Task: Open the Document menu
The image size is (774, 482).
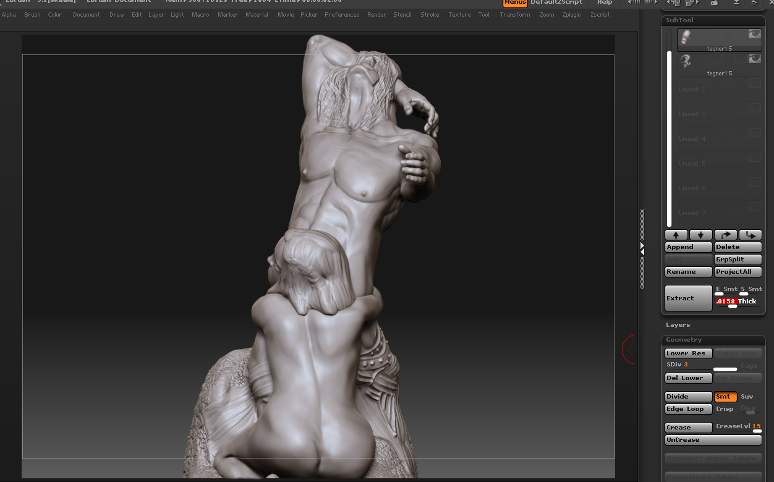Action: 86,15
